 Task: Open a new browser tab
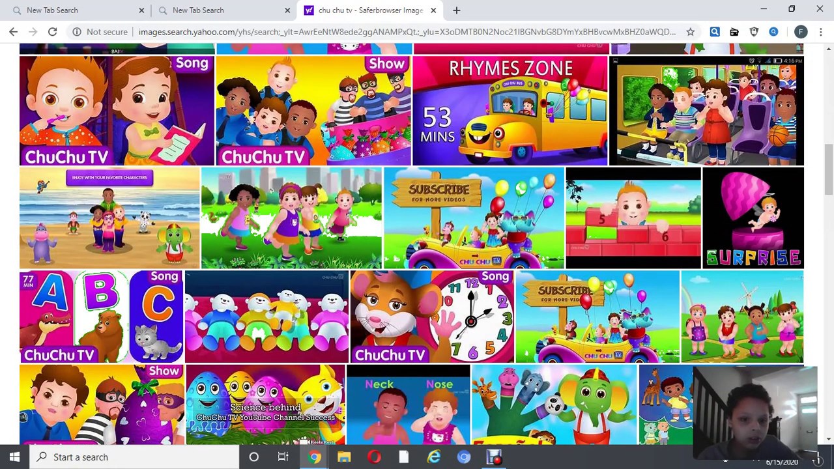pos(457,10)
